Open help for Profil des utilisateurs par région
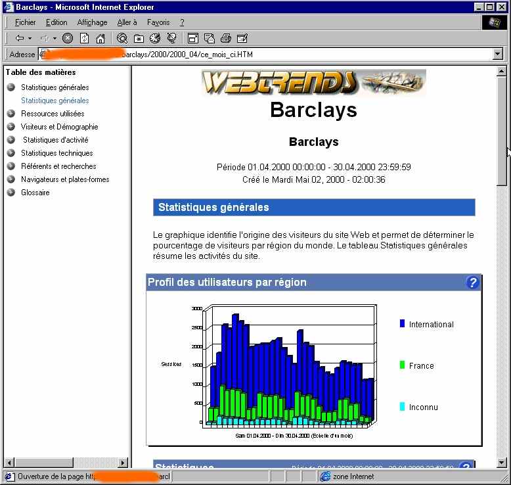Screen dimensions: 511x485 coord(472,283)
